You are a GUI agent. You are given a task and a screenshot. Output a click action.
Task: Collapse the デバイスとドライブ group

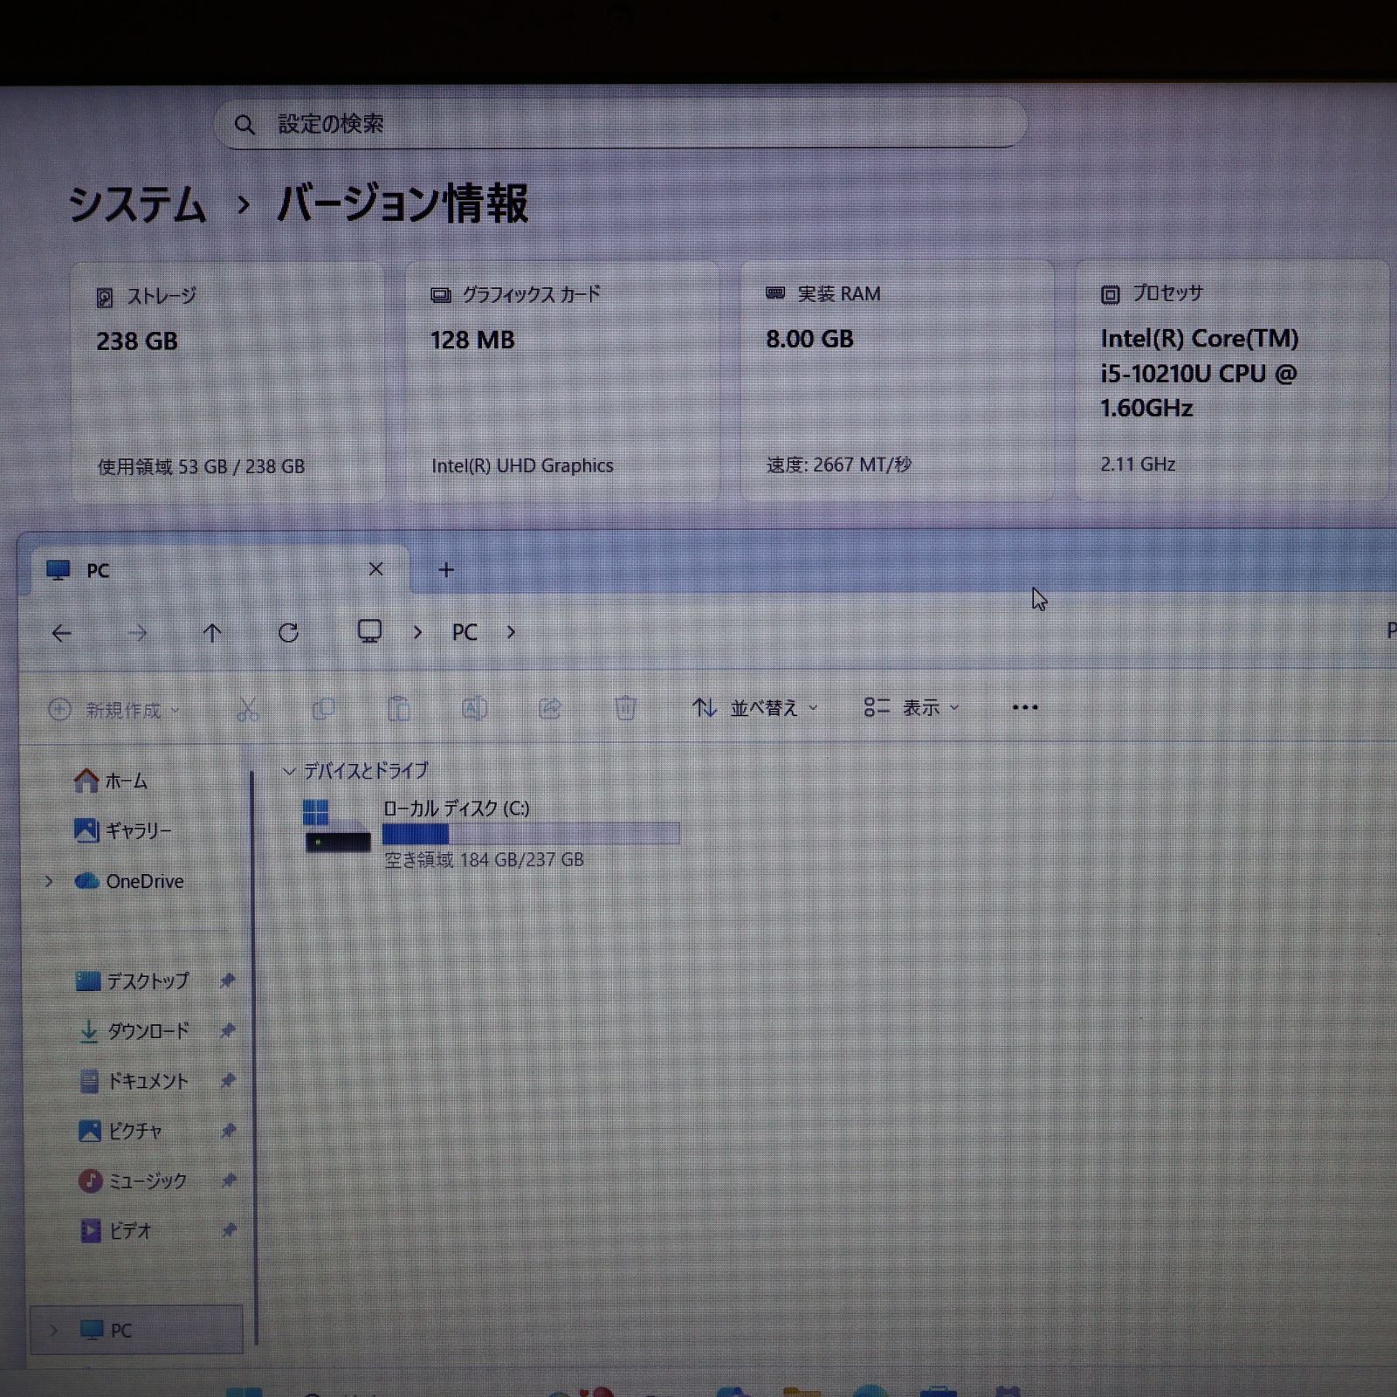(289, 771)
